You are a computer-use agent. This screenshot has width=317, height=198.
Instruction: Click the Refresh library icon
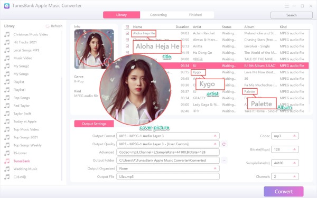(48, 26)
